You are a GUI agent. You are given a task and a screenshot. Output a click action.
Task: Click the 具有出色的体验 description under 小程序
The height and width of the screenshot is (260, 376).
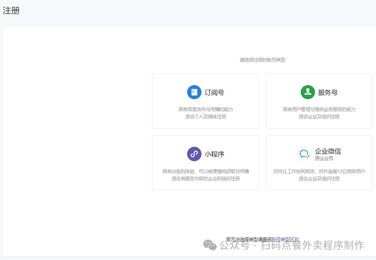click(205, 171)
